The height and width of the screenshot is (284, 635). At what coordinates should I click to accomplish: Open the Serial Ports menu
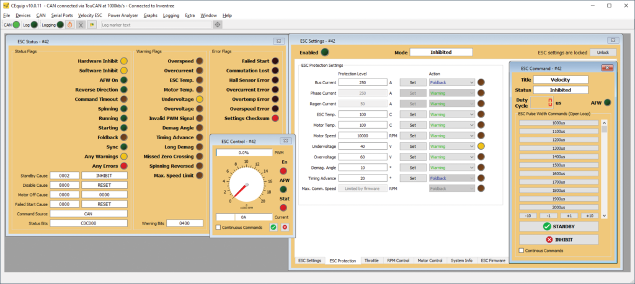(62, 15)
